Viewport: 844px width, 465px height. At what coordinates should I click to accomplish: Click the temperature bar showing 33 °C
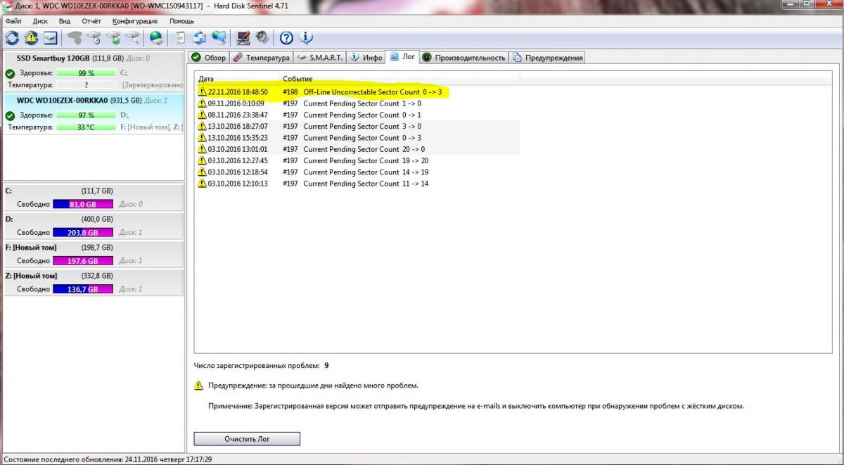(x=86, y=127)
